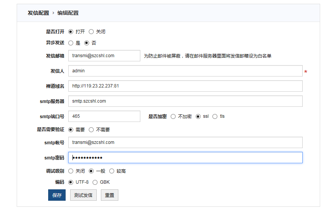
Task: Click the smtp服务器 input field
Action: [185, 101]
